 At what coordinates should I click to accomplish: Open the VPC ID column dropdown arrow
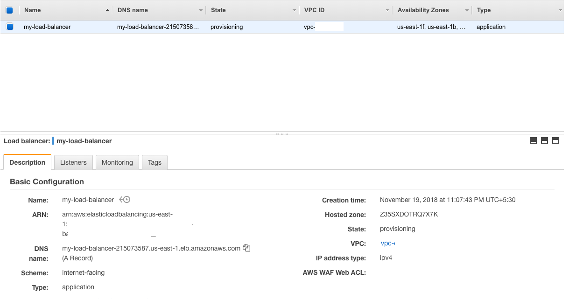[387, 10]
